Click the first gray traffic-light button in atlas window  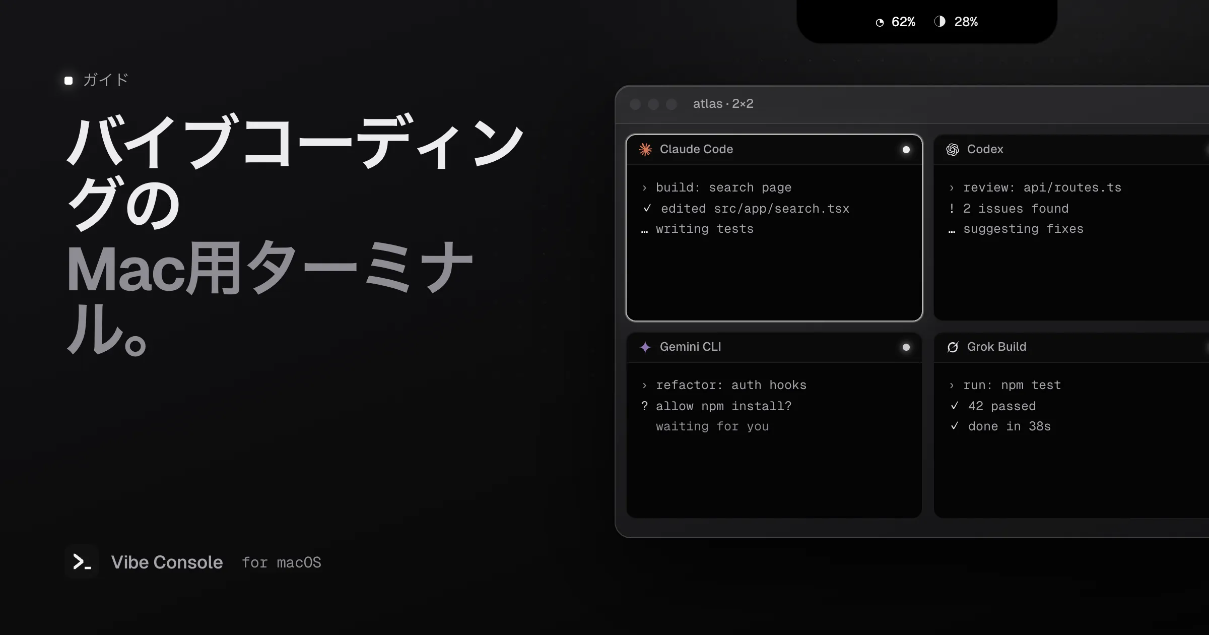635,104
